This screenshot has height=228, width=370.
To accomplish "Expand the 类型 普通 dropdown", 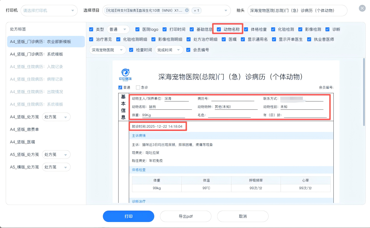I will pyautogui.click(x=118, y=29).
